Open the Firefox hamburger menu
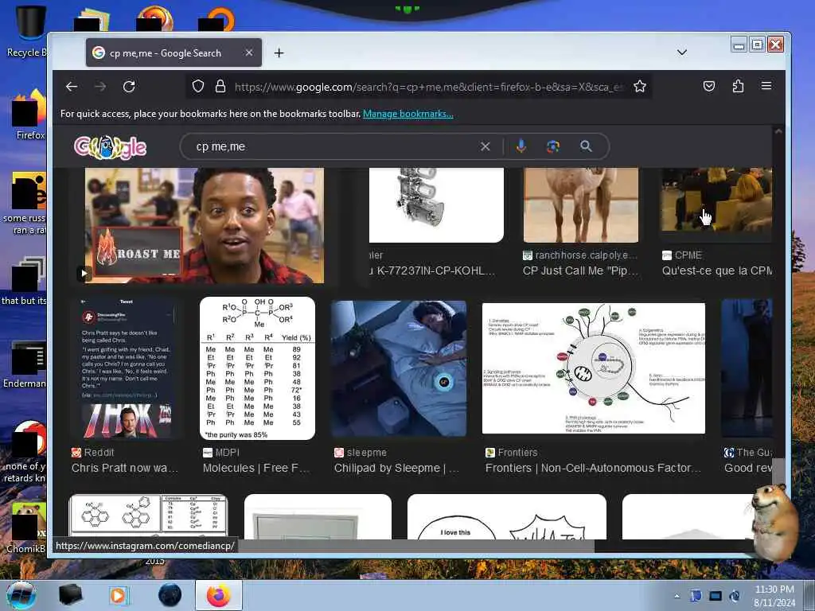The image size is (815, 611). click(x=766, y=86)
